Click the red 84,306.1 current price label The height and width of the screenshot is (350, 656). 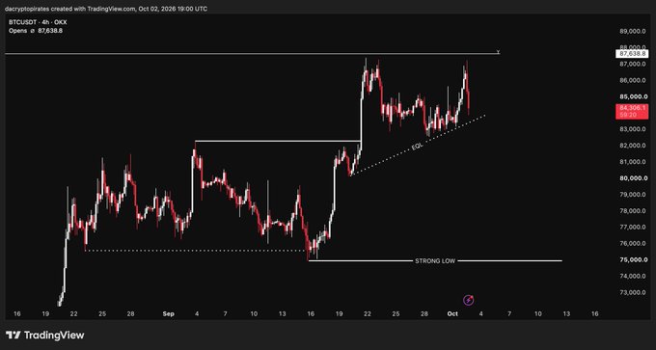tap(632, 107)
